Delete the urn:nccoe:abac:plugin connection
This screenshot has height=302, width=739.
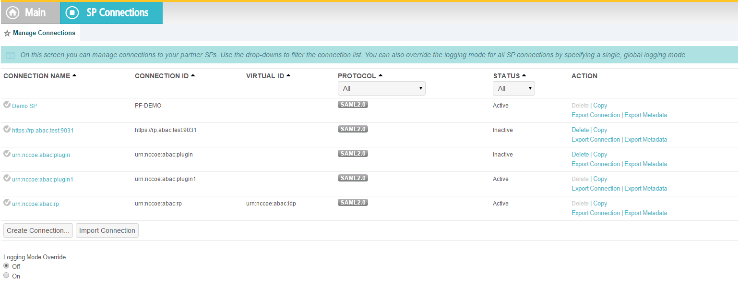coord(580,155)
